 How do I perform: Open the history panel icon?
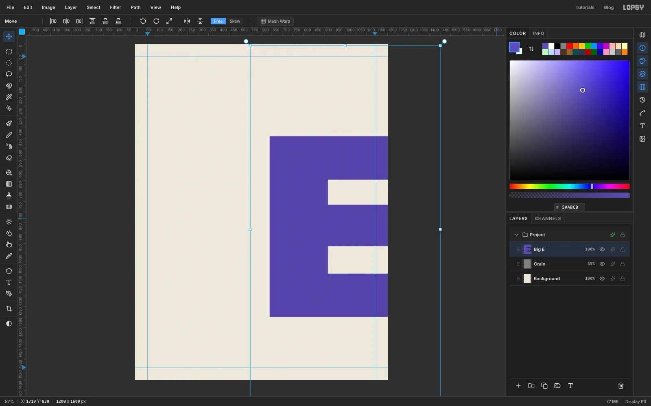(x=642, y=100)
